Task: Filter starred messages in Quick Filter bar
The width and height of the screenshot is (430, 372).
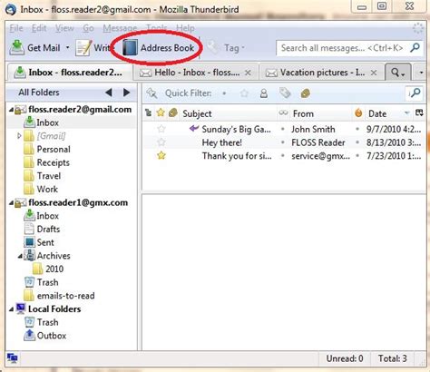Action: point(244,93)
